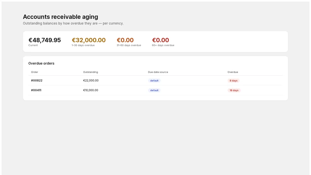Select default badge for order #00411
311x175 pixels.
(x=154, y=90)
